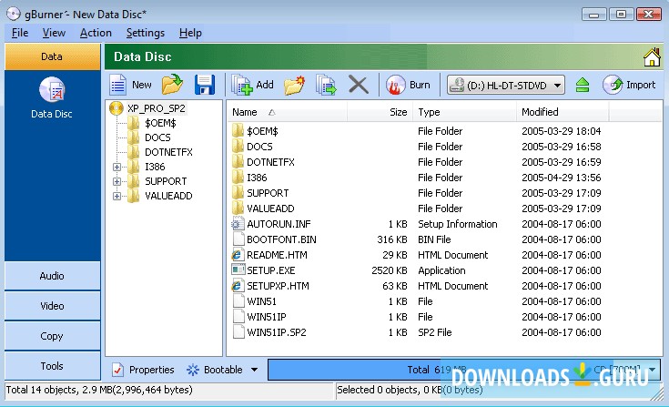Click VALUEADD folder icon in file list
The image size is (669, 407).
pos(238,209)
